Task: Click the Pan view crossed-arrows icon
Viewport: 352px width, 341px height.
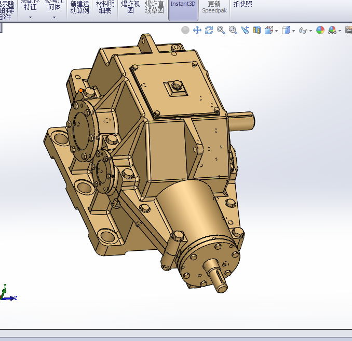Action: [x=197, y=30]
